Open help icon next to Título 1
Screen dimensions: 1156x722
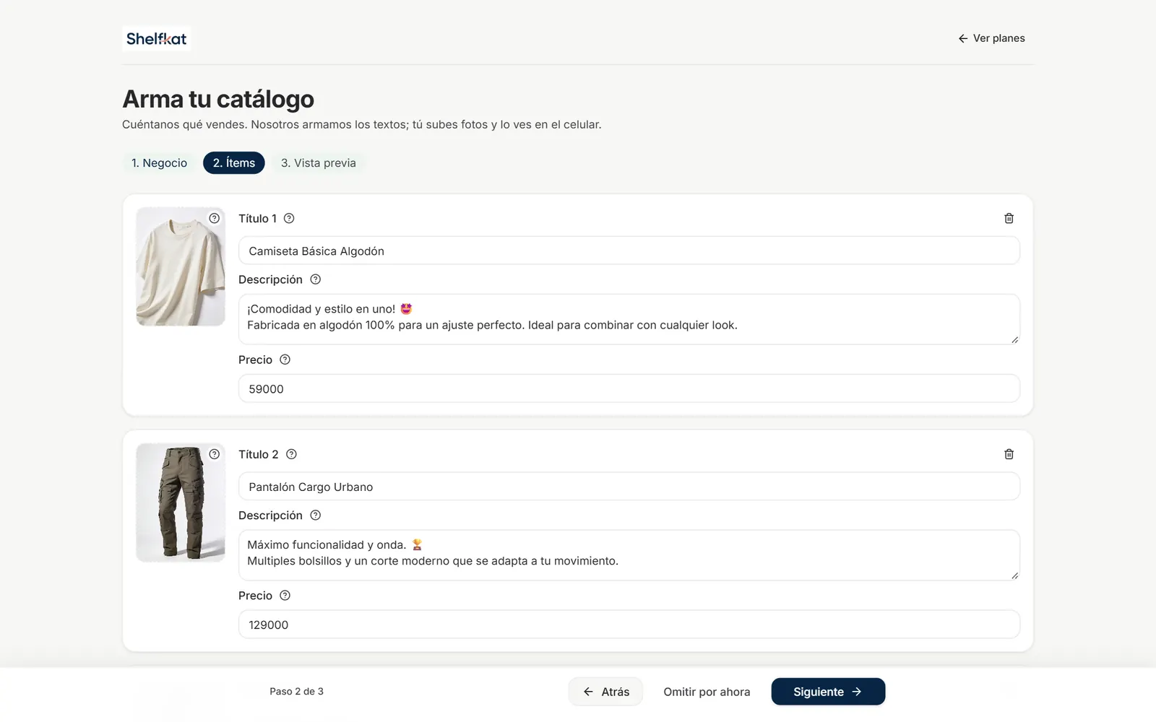(289, 218)
